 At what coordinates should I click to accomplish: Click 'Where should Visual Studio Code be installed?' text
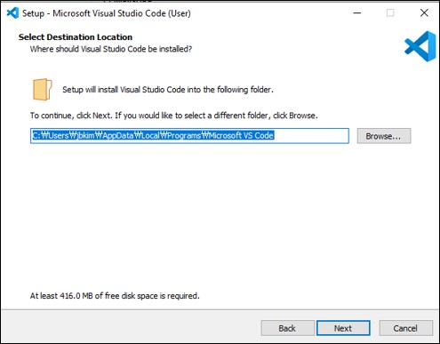point(111,49)
